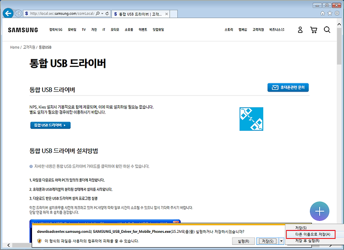The width and height of the screenshot is (344, 250).
Task: Open 멤버십 link
Action: tap(243, 30)
